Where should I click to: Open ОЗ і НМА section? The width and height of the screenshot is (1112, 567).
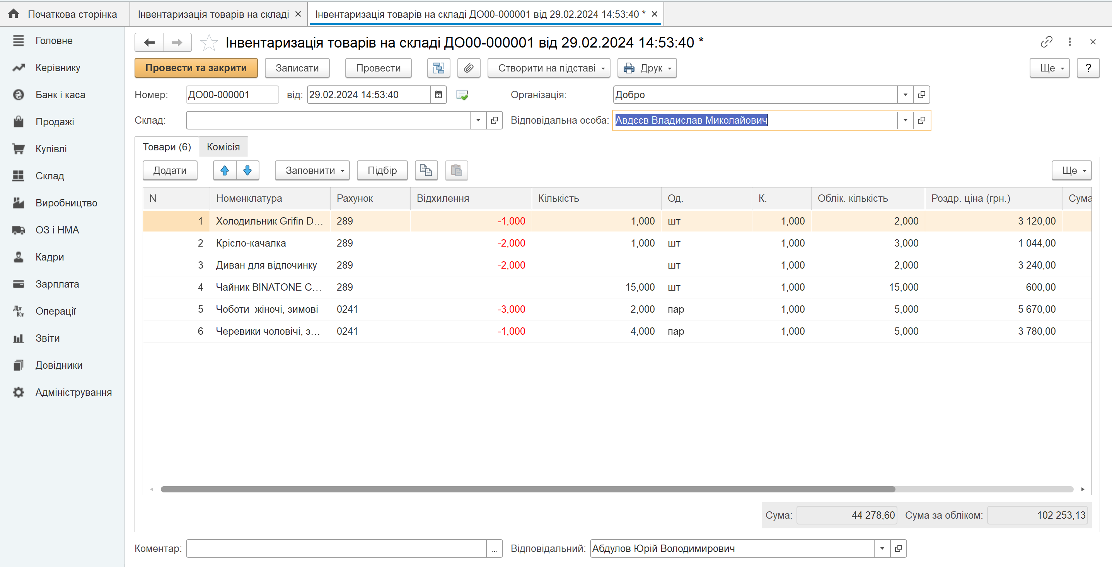[x=57, y=230]
